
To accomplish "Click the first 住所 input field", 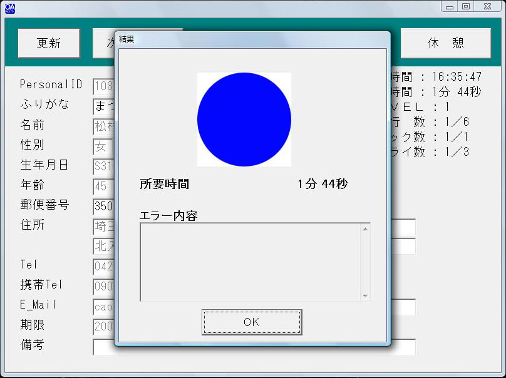I will (103, 227).
